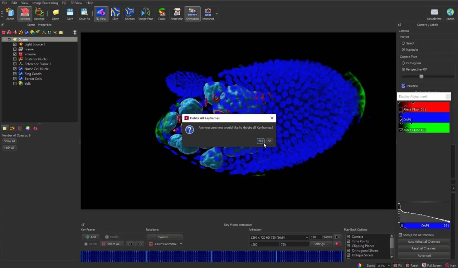Add new Surfaces object icon
Viewport: 458px width, 268px height.
[x=26, y=33]
